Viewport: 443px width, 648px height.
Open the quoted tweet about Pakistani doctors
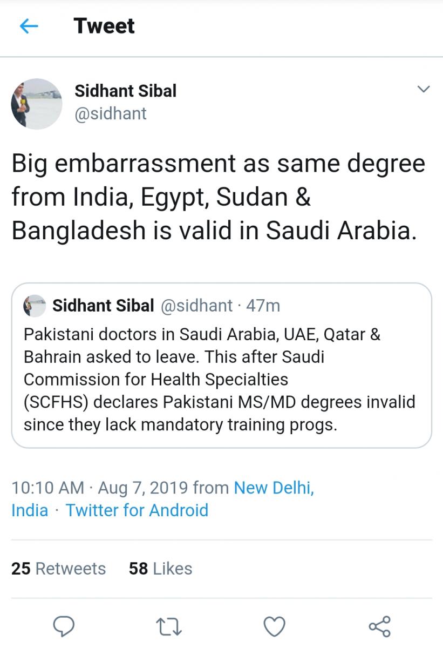(x=221, y=366)
